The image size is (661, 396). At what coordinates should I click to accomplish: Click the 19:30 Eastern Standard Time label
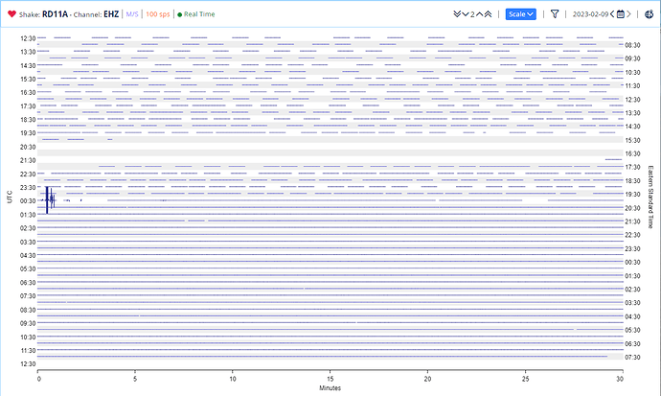(x=632, y=195)
